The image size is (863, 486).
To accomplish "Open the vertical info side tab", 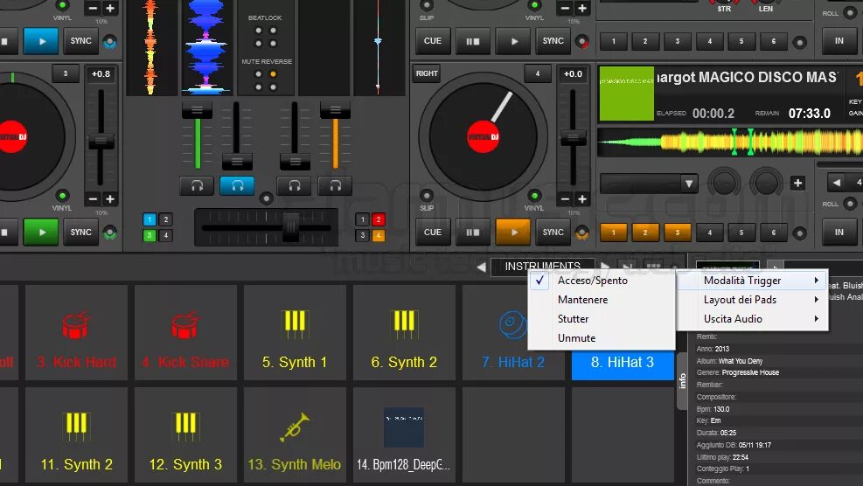I will (682, 381).
